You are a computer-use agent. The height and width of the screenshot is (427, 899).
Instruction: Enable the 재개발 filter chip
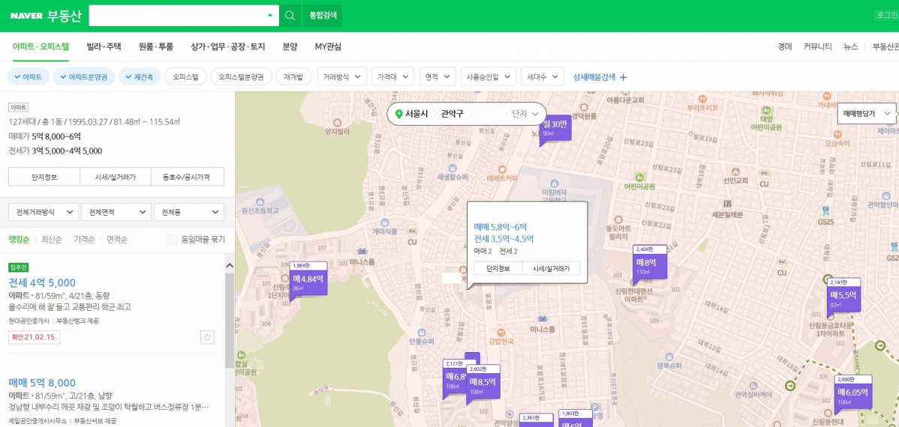tap(293, 76)
